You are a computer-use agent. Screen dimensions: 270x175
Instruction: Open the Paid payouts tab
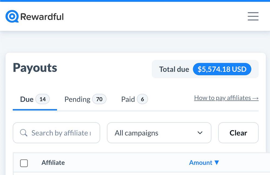click(x=128, y=99)
